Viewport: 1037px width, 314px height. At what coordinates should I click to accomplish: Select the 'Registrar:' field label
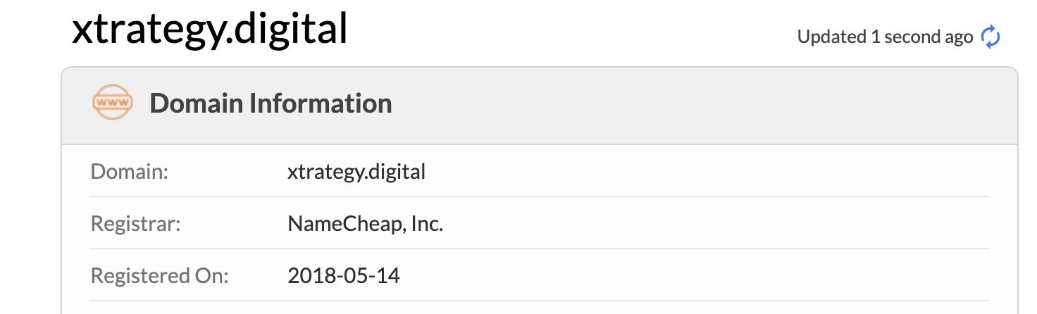click(136, 224)
